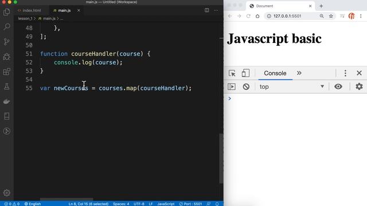This screenshot has height=206, width=367.
Task: Show more DevTools tabs
Action: point(299,73)
